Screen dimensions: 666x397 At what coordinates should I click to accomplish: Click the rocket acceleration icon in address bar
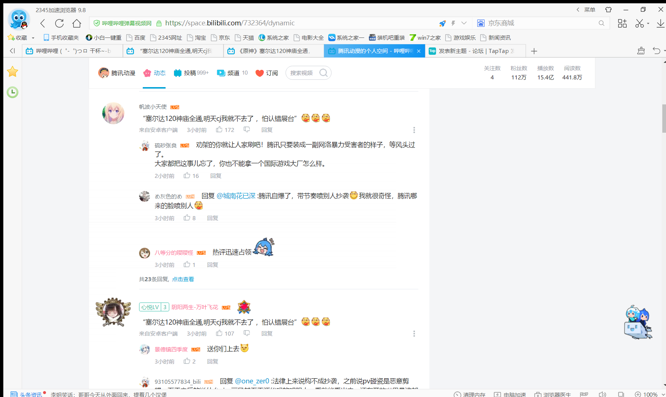click(x=442, y=23)
